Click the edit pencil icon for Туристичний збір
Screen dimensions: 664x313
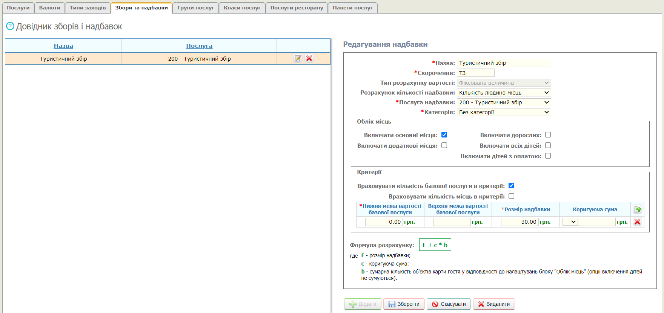click(298, 58)
